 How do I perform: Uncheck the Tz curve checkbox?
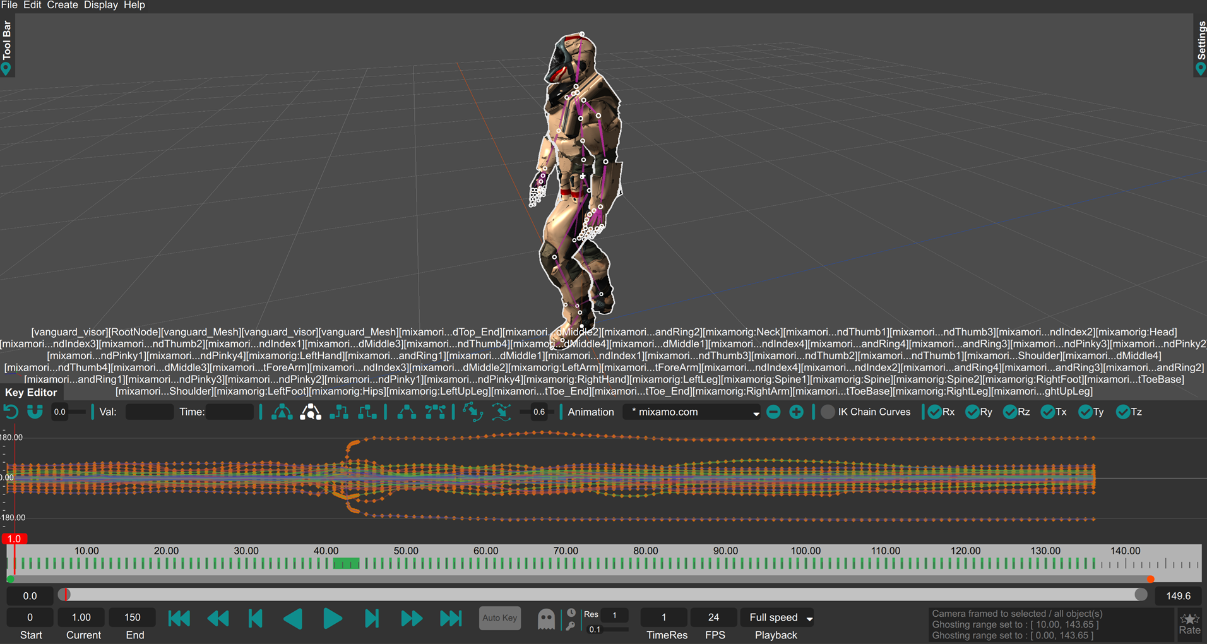point(1123,412)
